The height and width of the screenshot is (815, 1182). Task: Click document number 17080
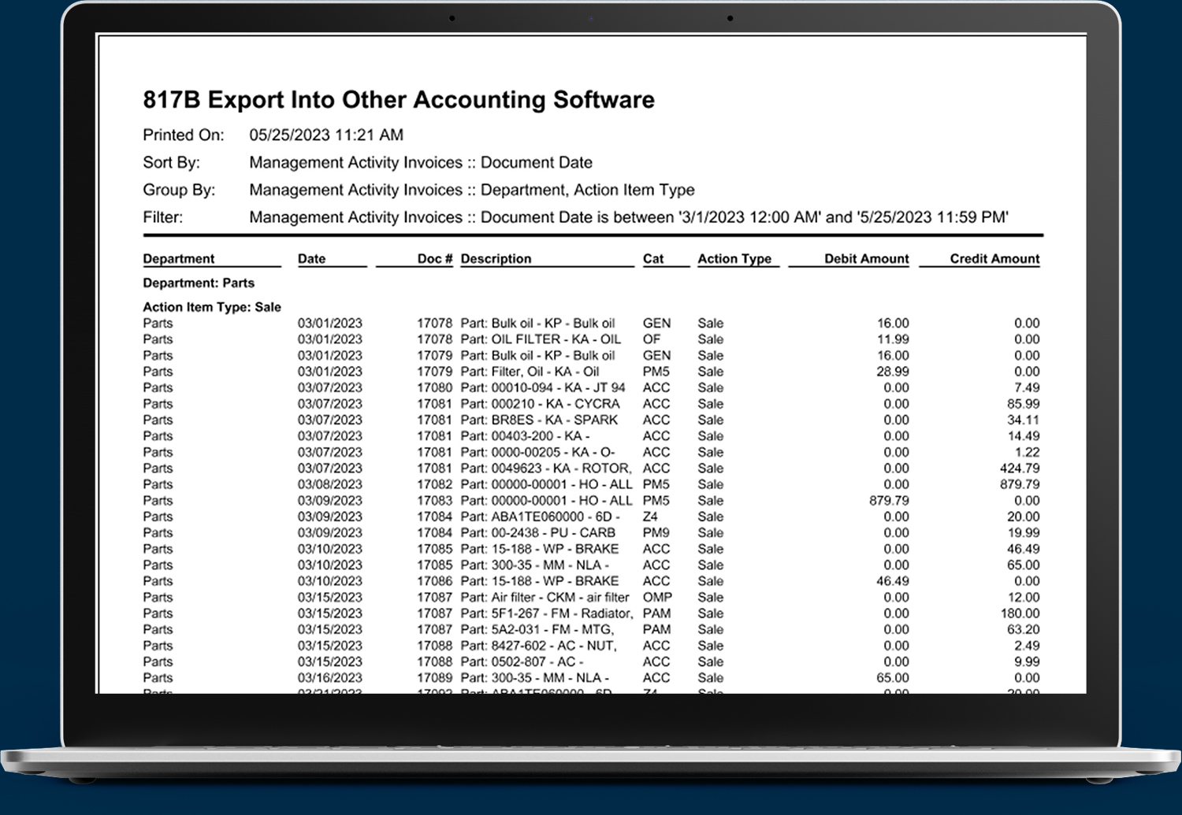435,387
